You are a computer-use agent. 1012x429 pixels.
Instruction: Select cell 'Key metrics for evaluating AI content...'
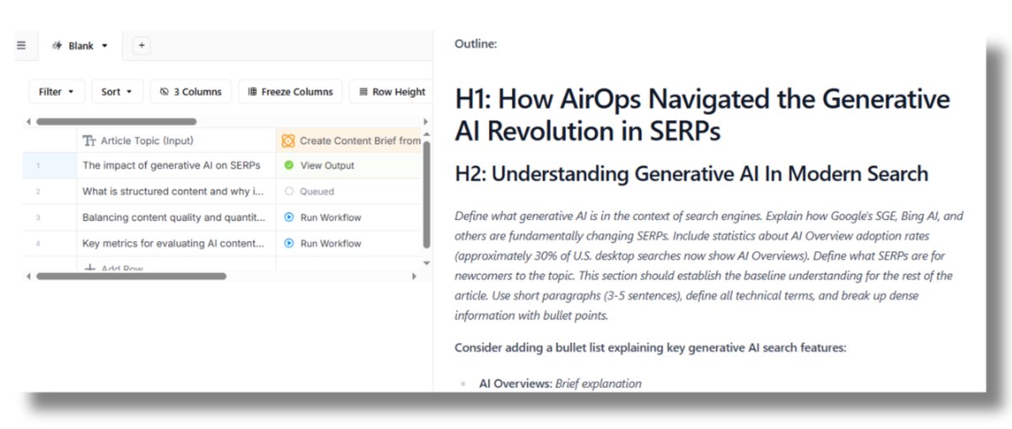[175, 244]
